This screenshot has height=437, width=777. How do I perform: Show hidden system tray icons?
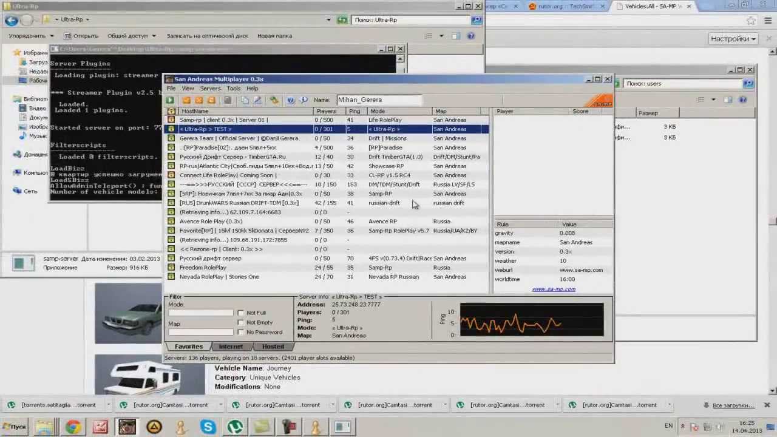point(683,426)
